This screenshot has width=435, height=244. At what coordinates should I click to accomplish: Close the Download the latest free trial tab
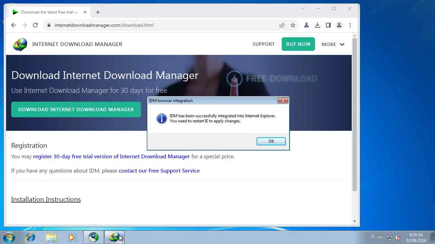coord(85,12)
